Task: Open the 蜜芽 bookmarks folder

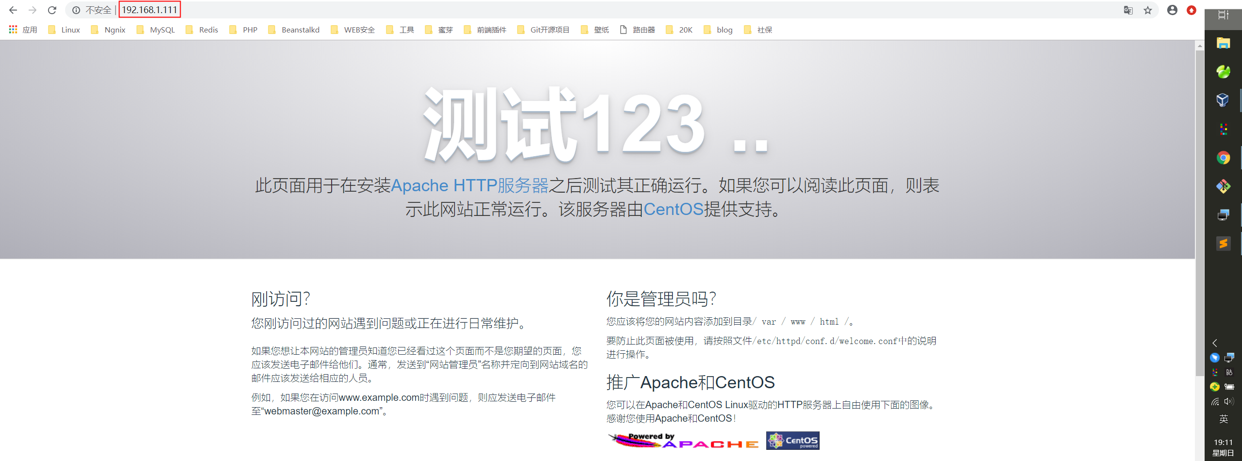Action: pos(439,30)
